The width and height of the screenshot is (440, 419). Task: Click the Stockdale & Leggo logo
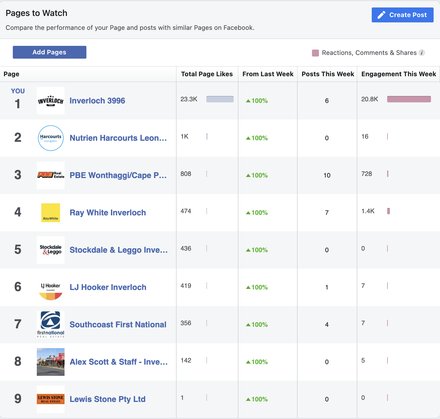pos(51,250)
